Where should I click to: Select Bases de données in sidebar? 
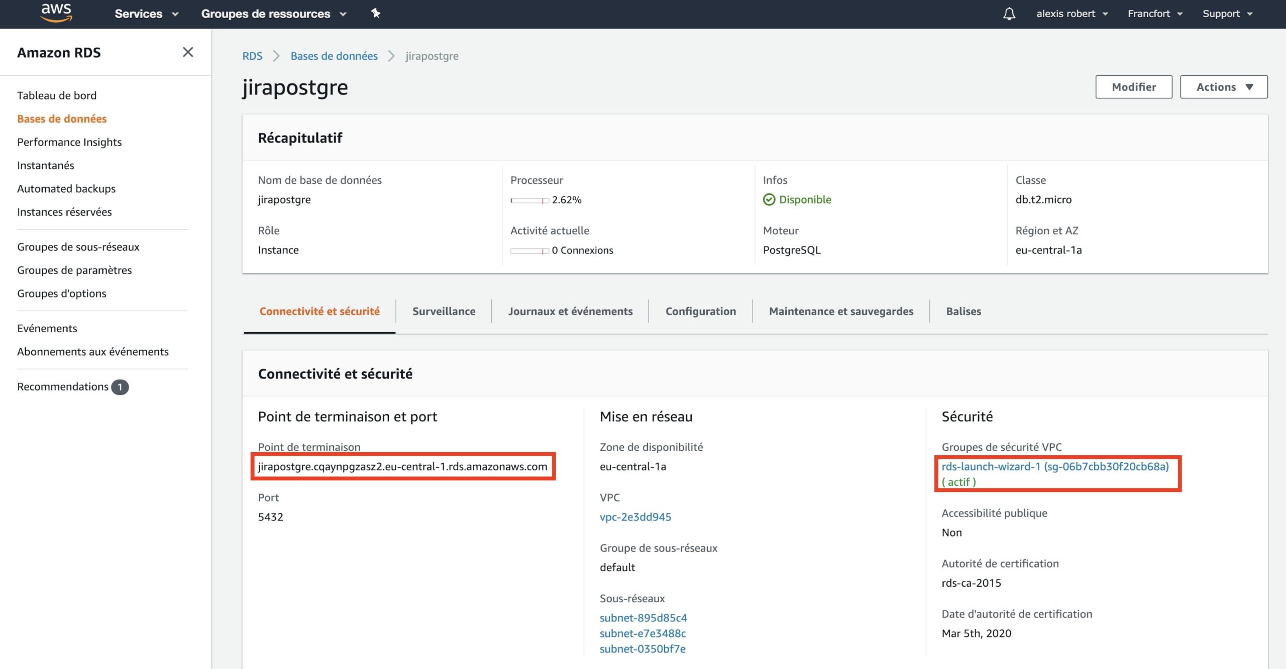point(62,118)
